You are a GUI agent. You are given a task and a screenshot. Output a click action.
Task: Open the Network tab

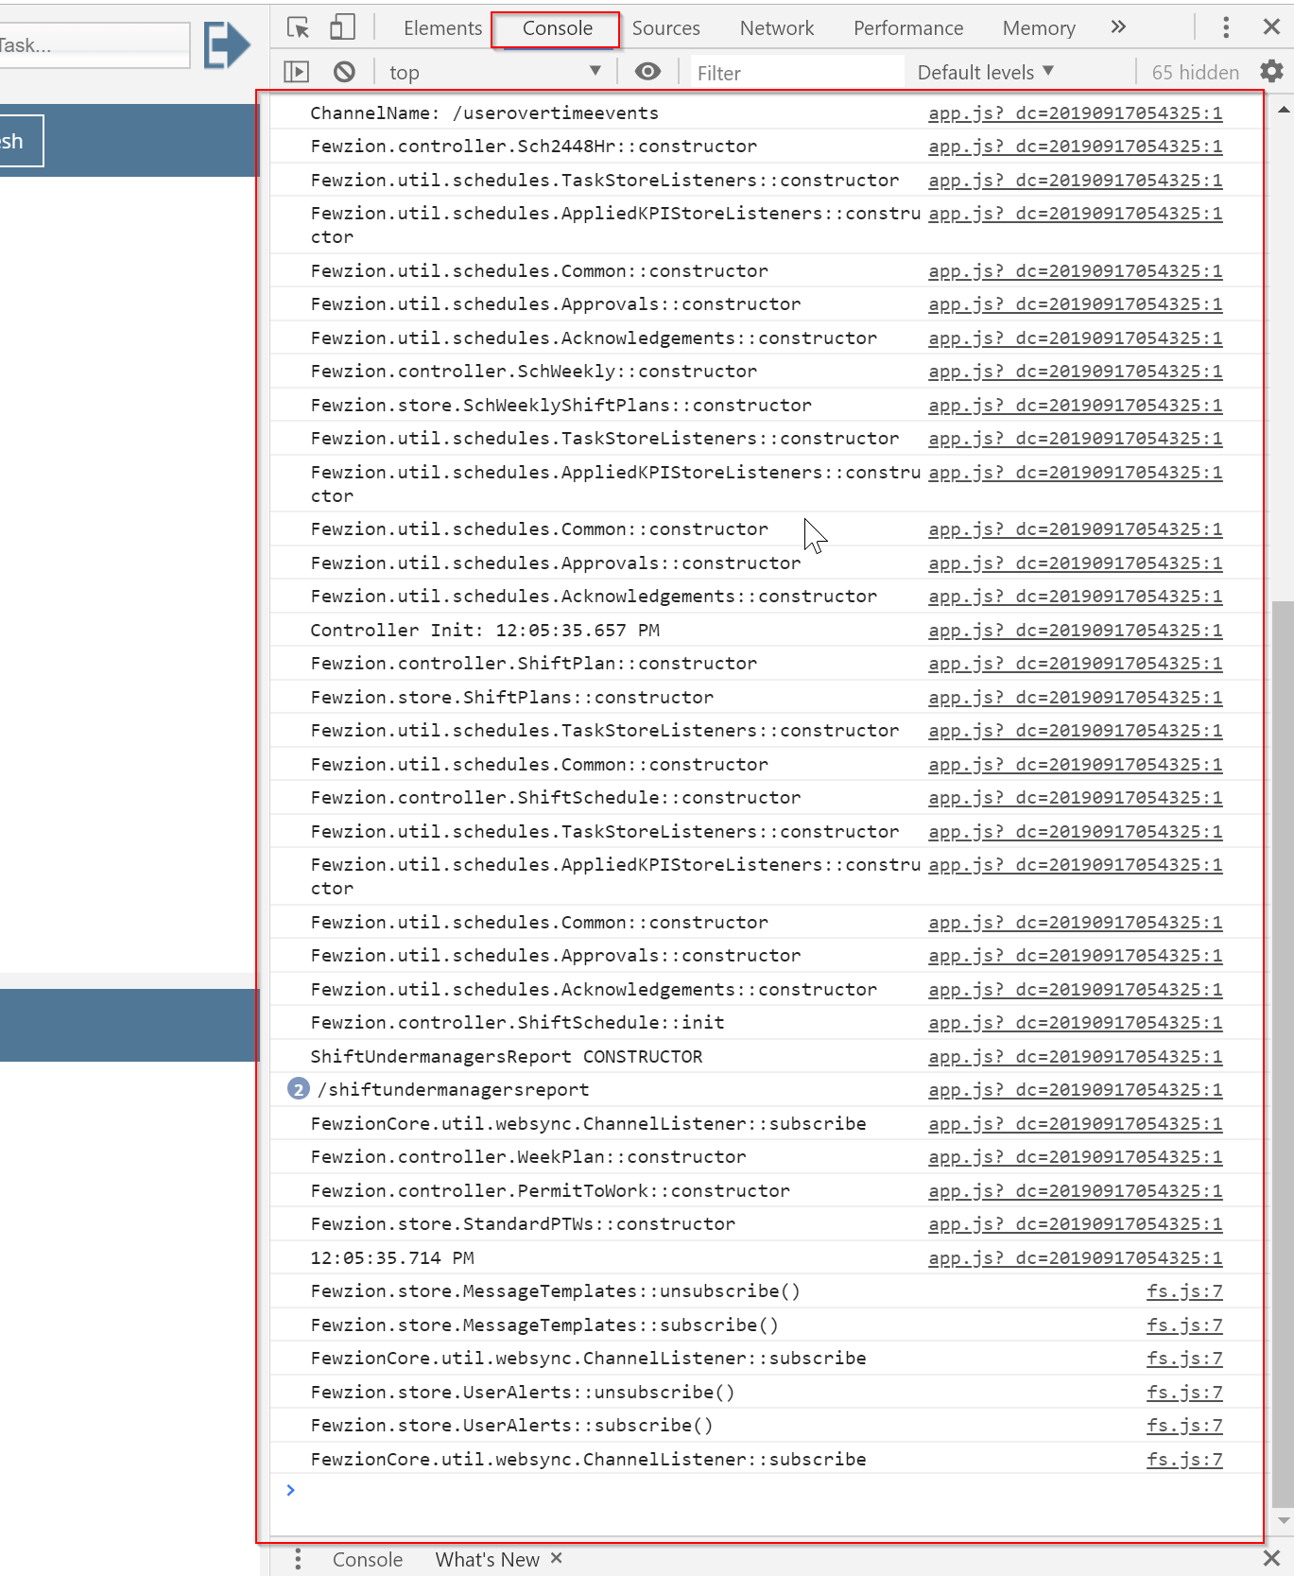point(776,28)
